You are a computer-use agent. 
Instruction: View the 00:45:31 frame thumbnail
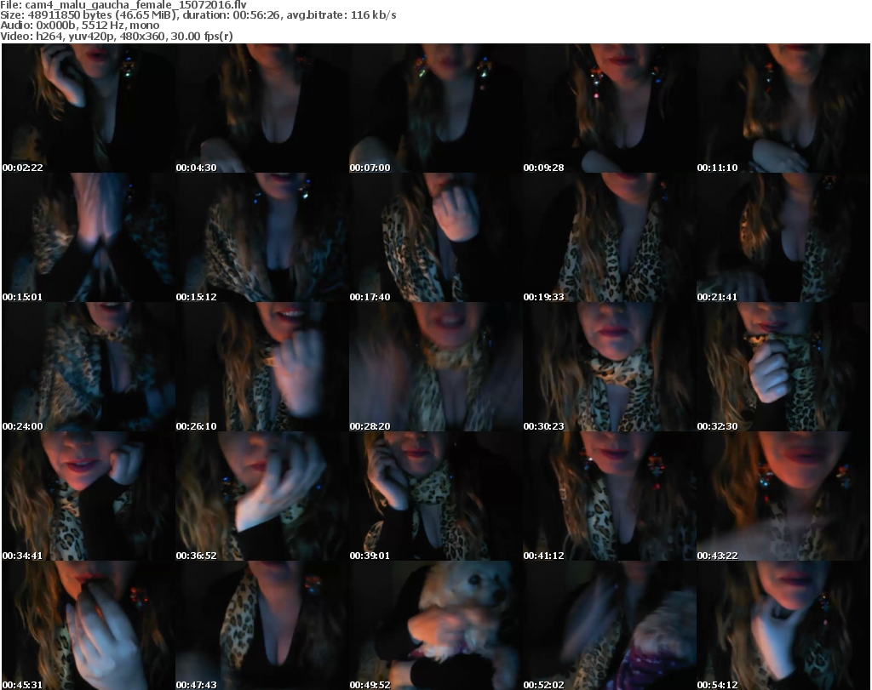point(89,625)
